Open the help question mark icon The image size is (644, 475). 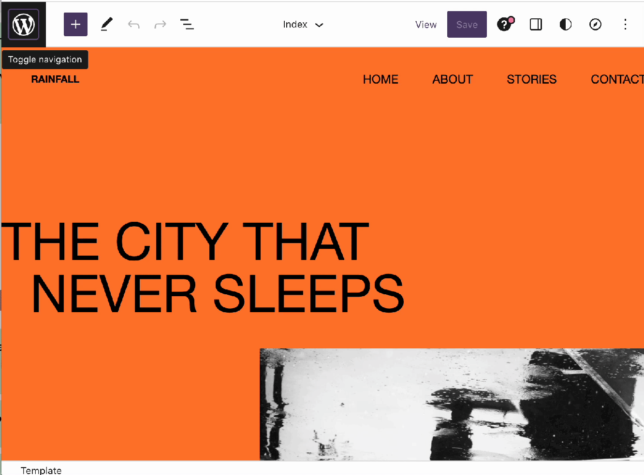[505, 24]
